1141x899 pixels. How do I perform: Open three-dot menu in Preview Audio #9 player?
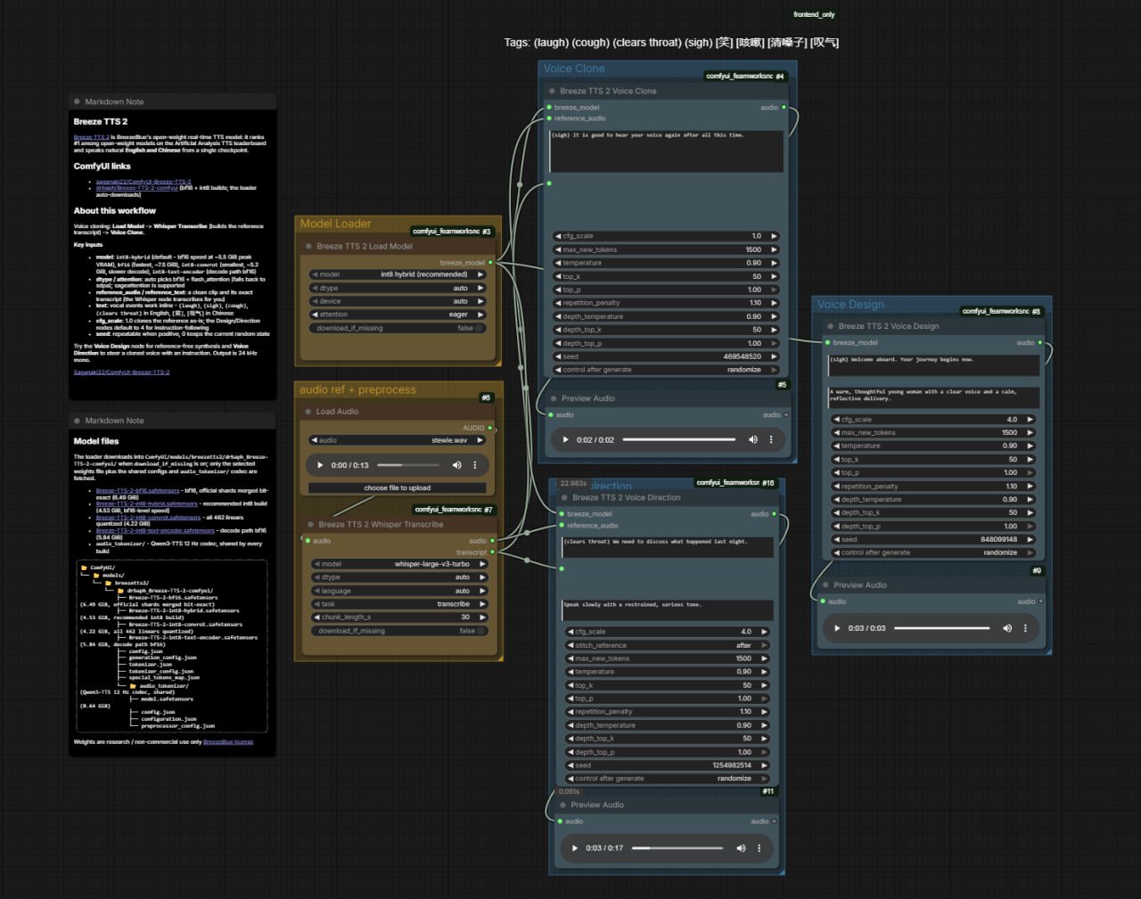pos(1025,628)
